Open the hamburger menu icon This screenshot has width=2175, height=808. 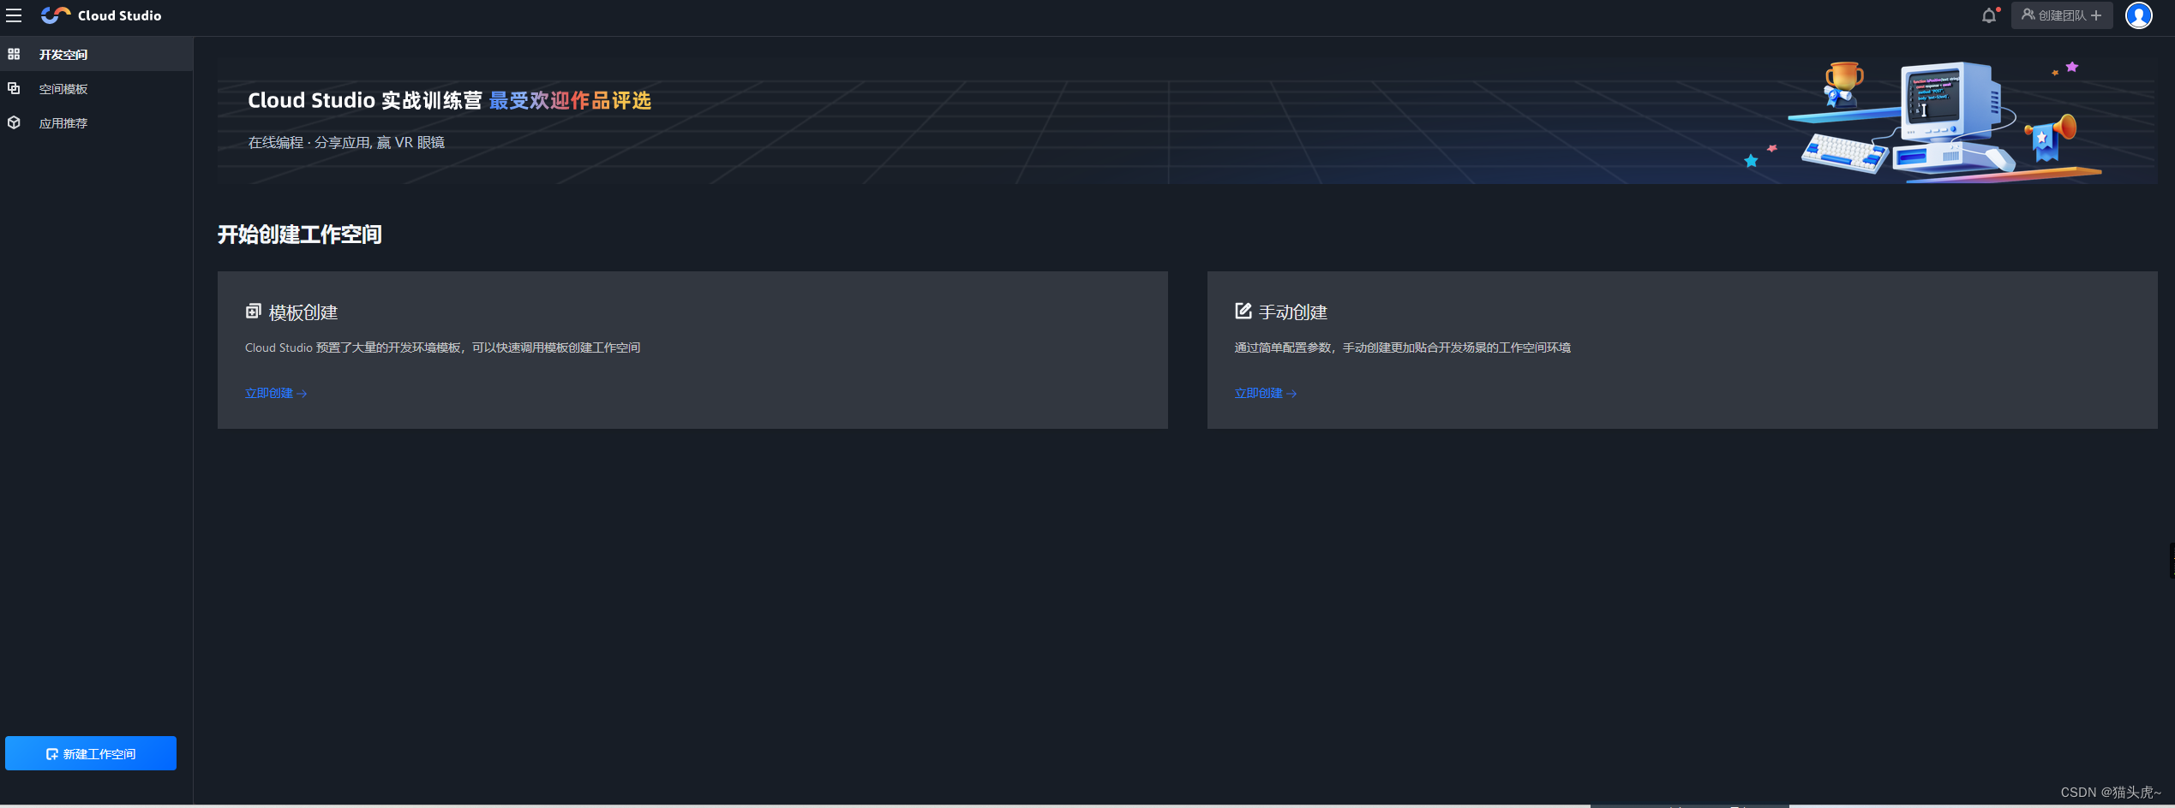click(x=14, y=15)
